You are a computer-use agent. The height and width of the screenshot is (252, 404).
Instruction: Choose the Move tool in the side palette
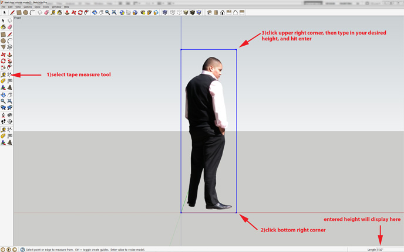coord(3,55)
